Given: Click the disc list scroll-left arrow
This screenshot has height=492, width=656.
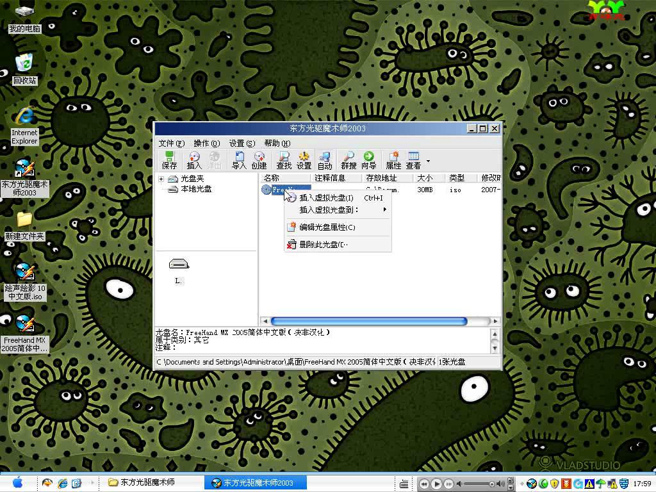Looking at the screenshot, I should click(x=265, y=322).
